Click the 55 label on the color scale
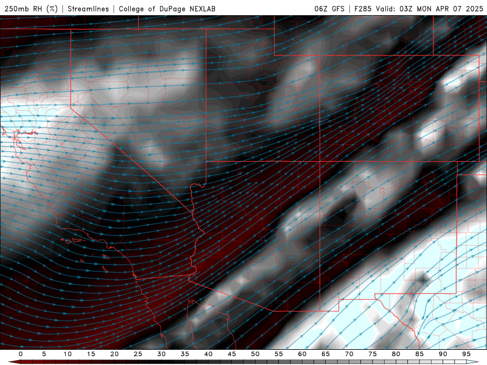Image resolution: width=487 pixels, height=365 pixels. click(x=279, y=354)
